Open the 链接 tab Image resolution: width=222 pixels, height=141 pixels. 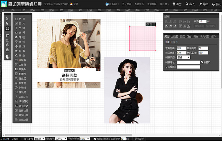[196, 37]
